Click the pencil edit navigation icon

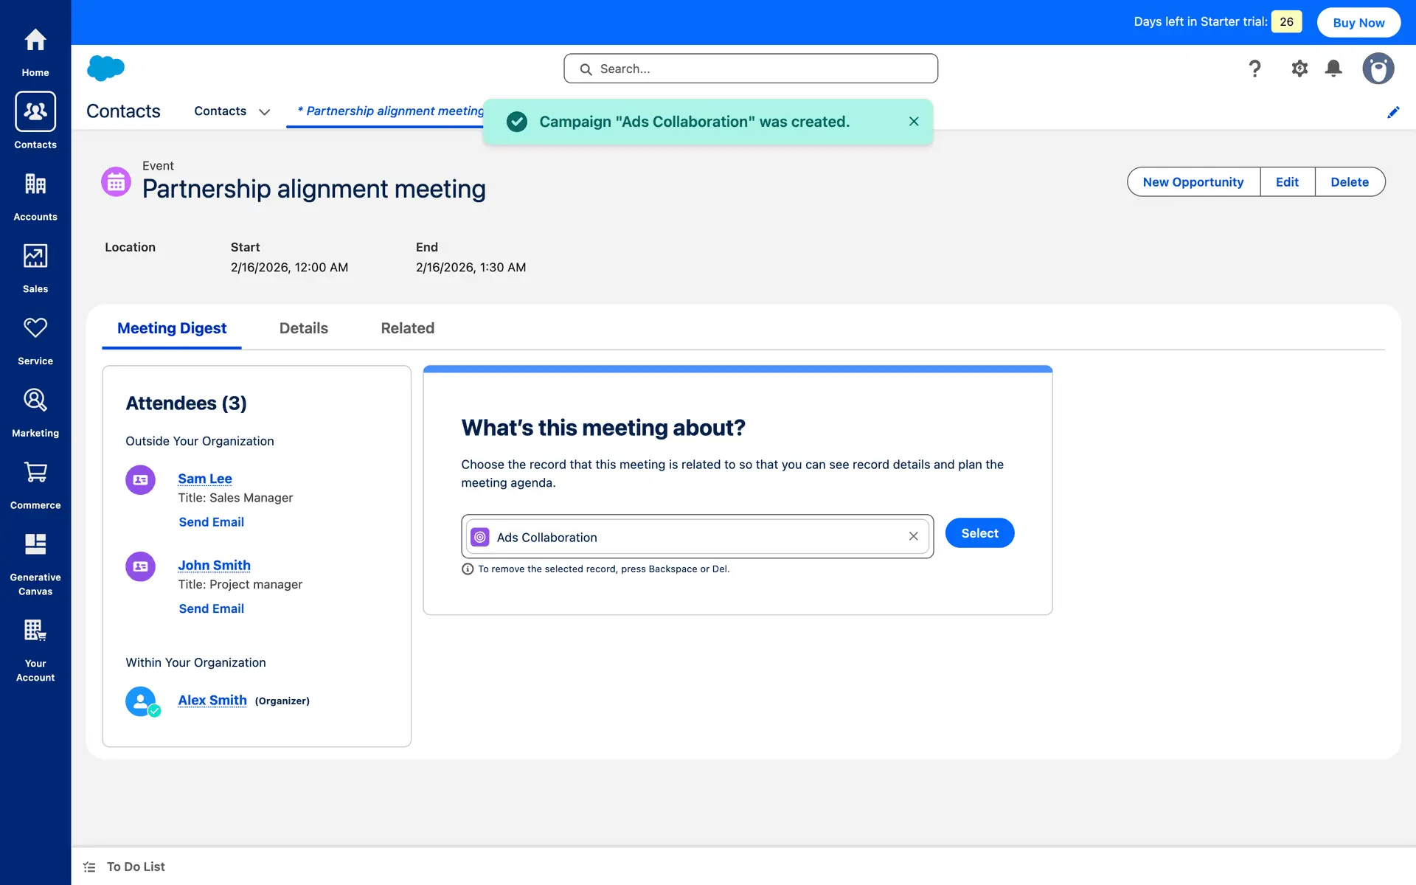pyautogui.click(x=1393, y=112)
